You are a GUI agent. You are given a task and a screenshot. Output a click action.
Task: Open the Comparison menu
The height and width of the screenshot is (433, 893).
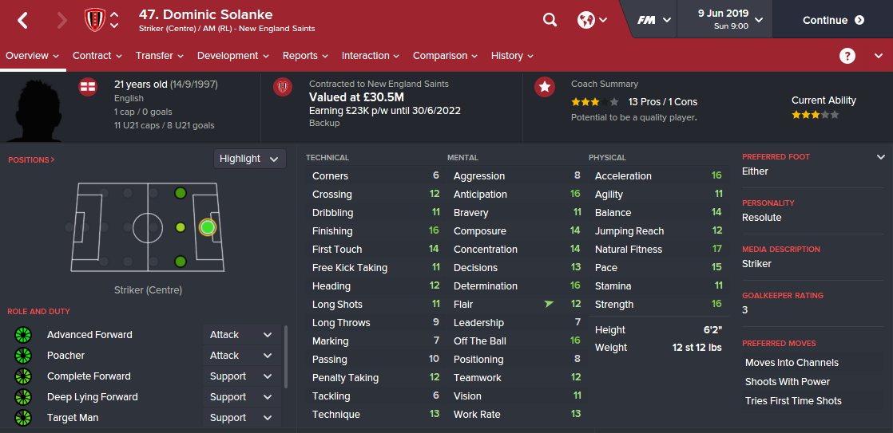(445, 56)
